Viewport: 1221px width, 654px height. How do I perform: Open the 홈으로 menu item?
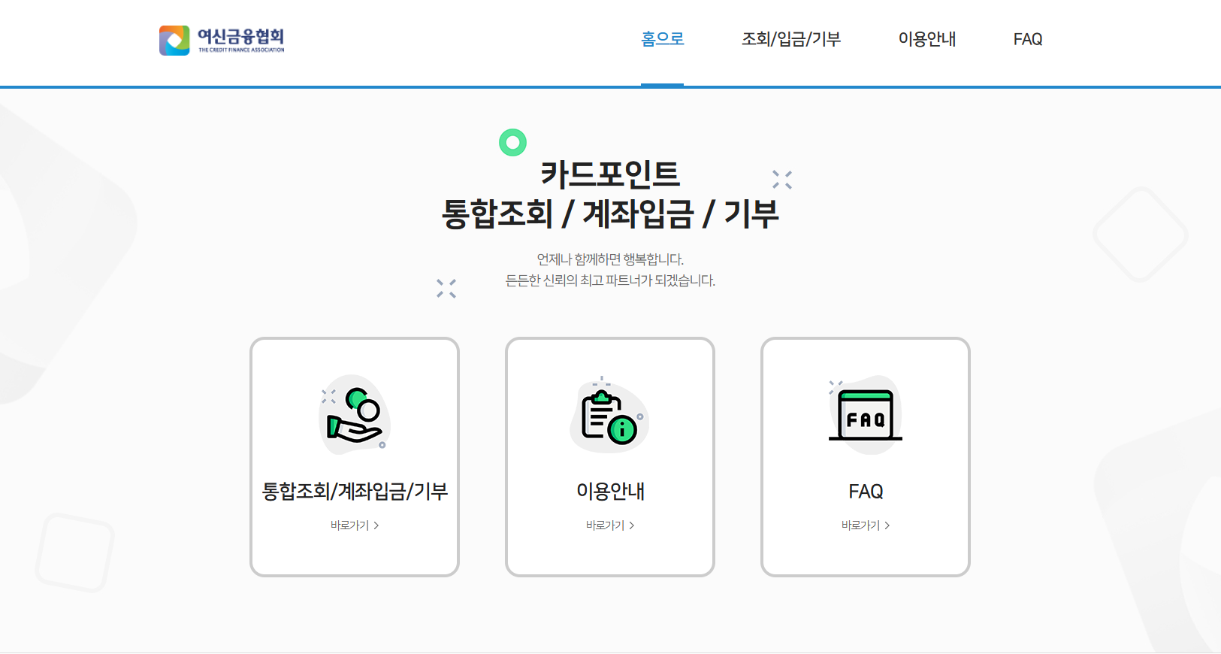tap(662, 39)
